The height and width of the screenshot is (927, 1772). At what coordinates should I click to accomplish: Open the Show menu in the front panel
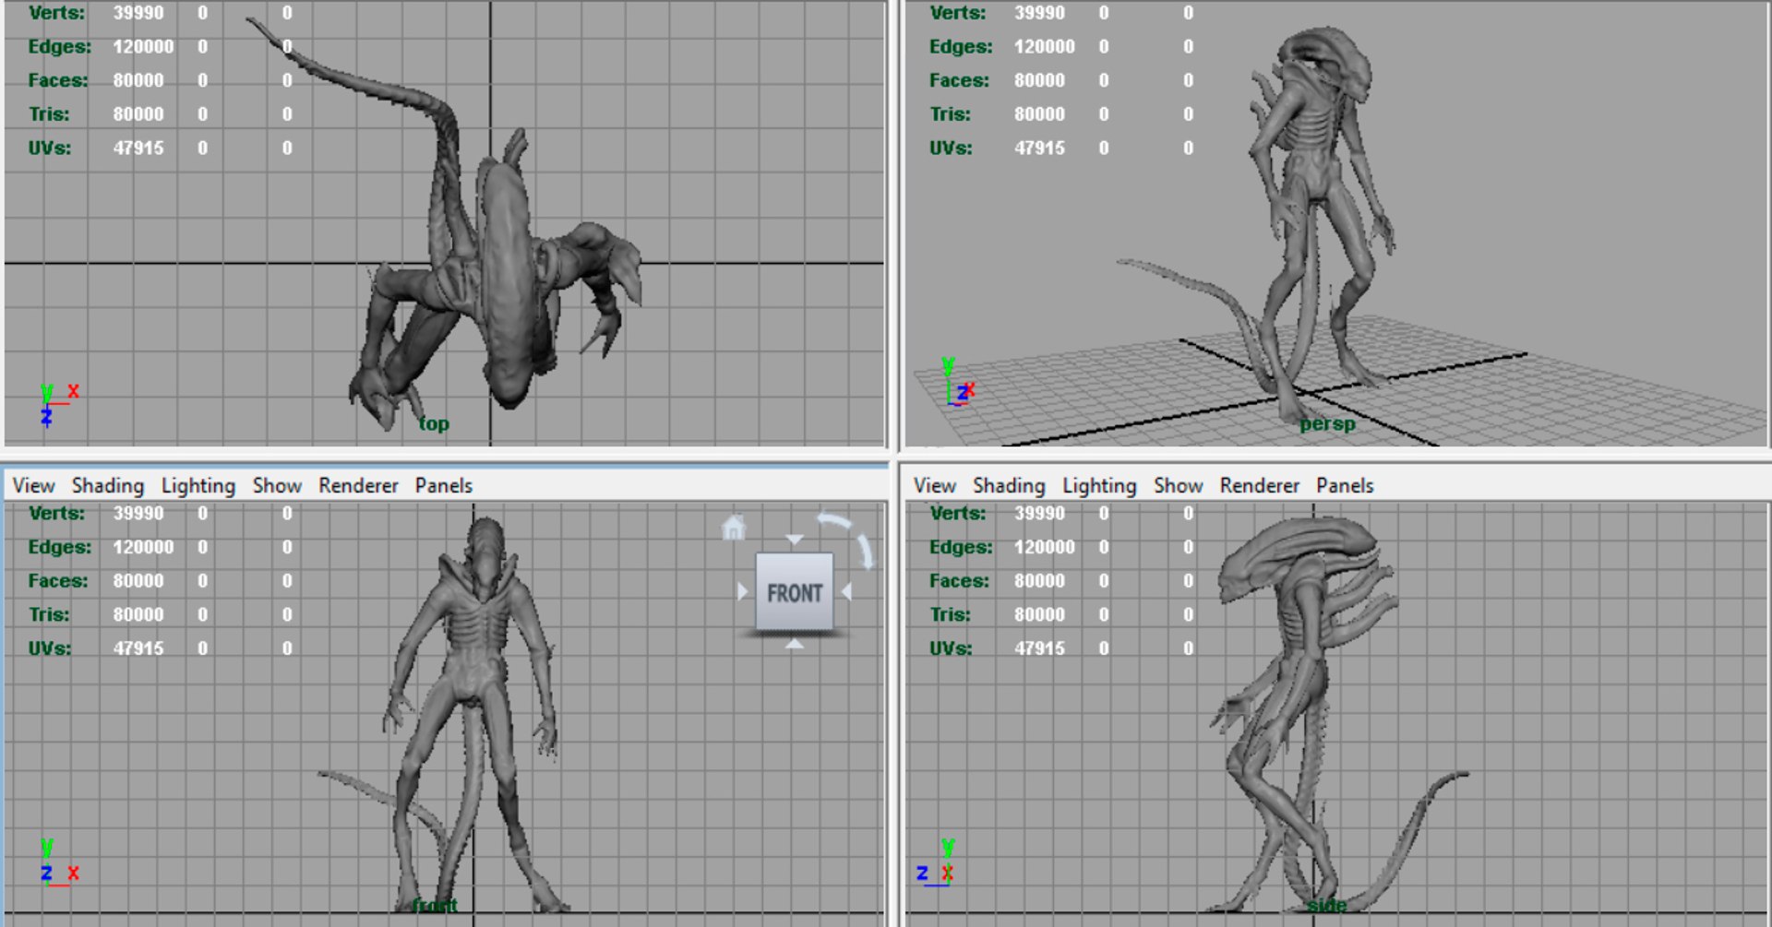(x=277, y=485)
